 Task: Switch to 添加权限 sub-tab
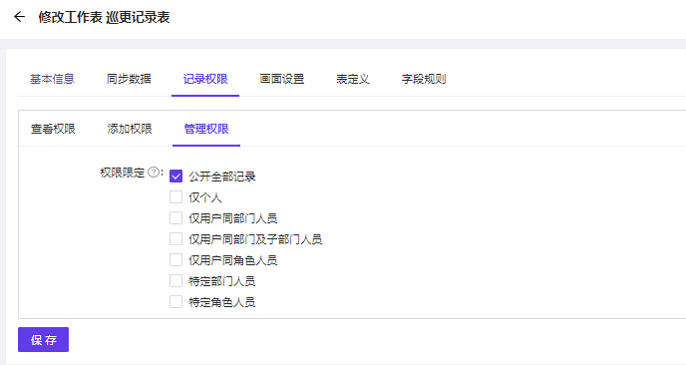coord(130,129)
